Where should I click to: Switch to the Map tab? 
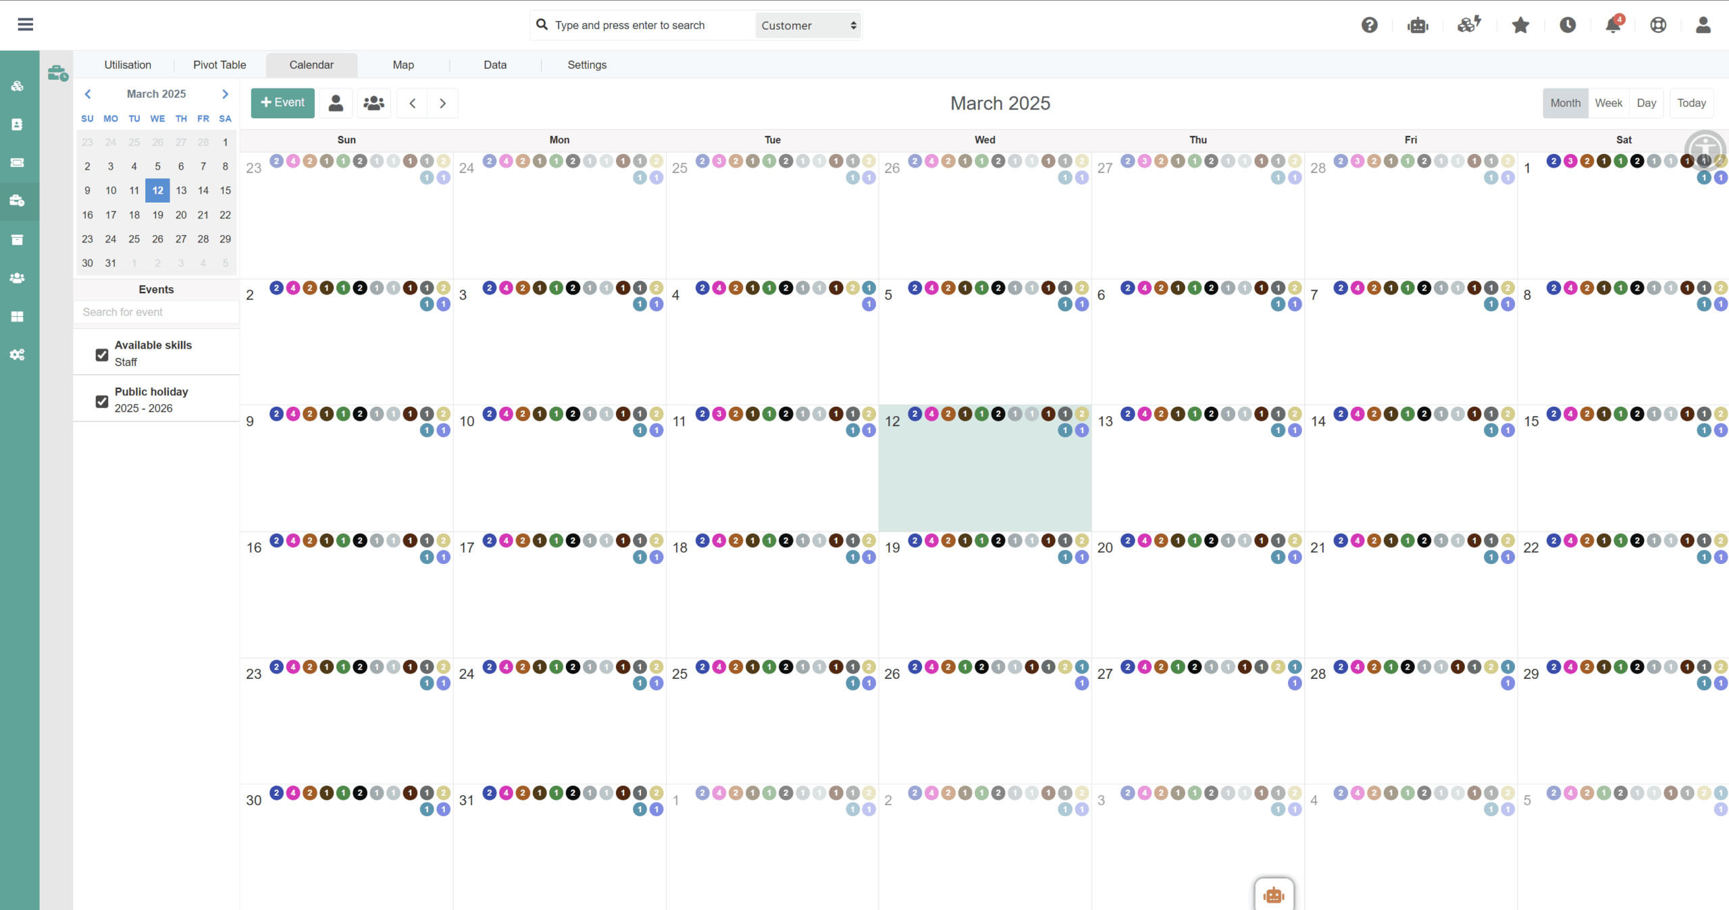403,65
